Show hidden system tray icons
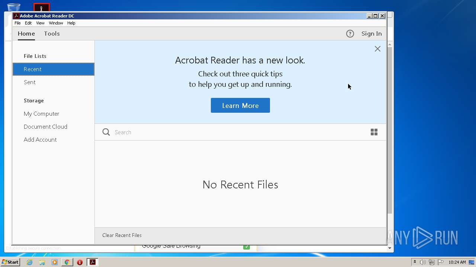 click(415, 262)
